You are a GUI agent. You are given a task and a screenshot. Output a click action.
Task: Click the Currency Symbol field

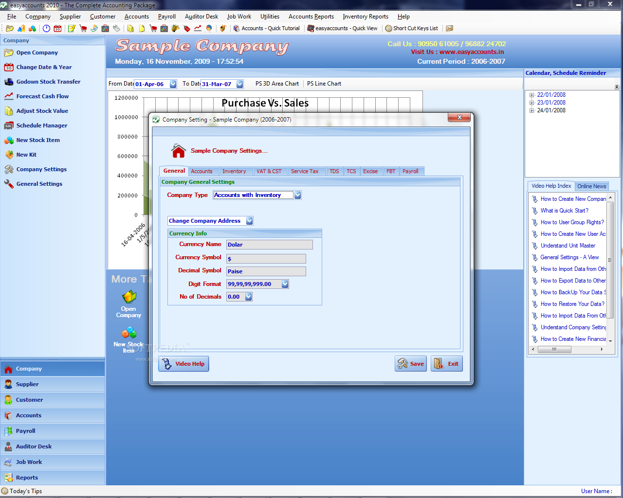tap(266, 259)
